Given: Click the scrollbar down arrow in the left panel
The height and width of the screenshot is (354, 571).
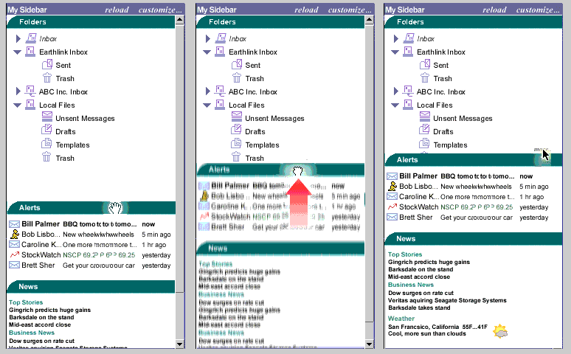Looking at the screenshot, I should 179,344.
